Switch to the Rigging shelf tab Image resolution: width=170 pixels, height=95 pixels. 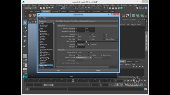pyautogui.click(x=63, y=11)
